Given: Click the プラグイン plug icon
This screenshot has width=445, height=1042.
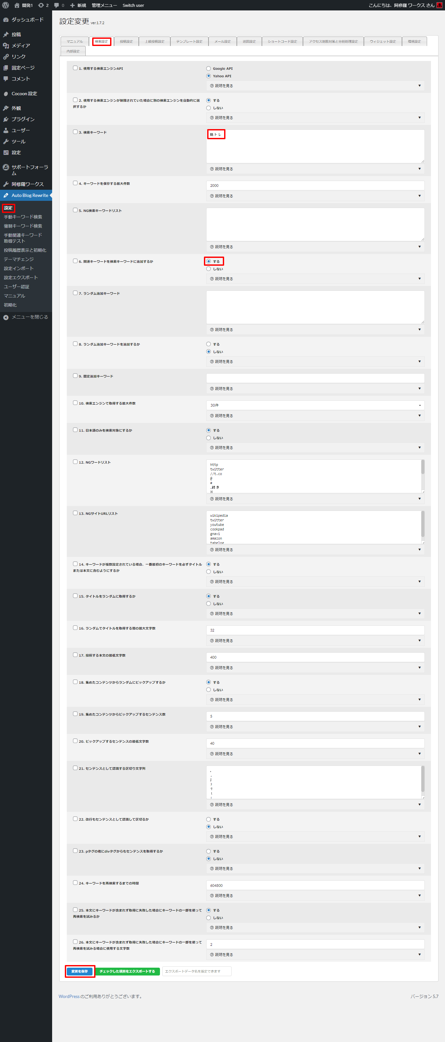Looking at the screenshot, I should tap(6, 119).
